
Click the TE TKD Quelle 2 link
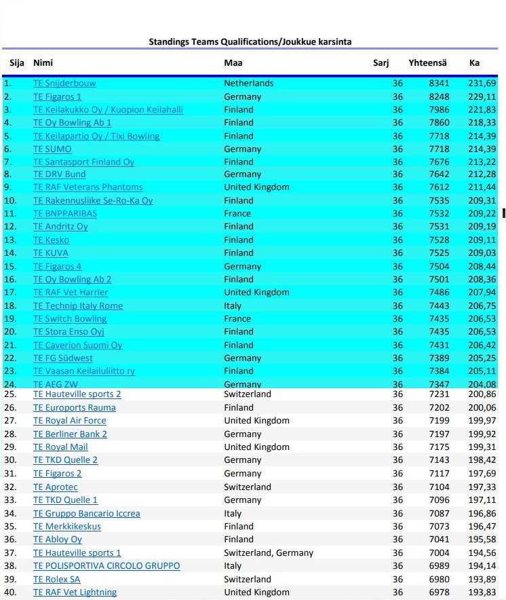click(65, 460)
